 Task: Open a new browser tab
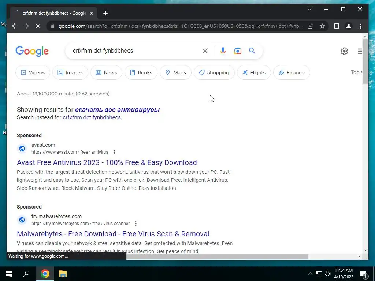pos(105,13)
